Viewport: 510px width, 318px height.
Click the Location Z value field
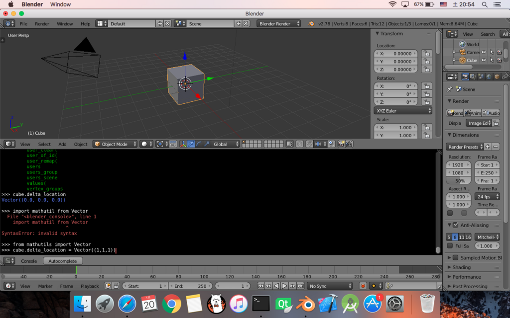[x=396, y=70]
